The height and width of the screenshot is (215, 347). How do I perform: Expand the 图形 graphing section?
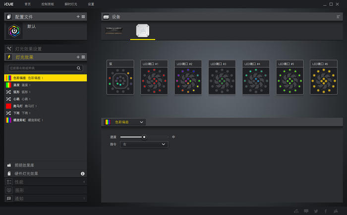[x=46, y=190]
